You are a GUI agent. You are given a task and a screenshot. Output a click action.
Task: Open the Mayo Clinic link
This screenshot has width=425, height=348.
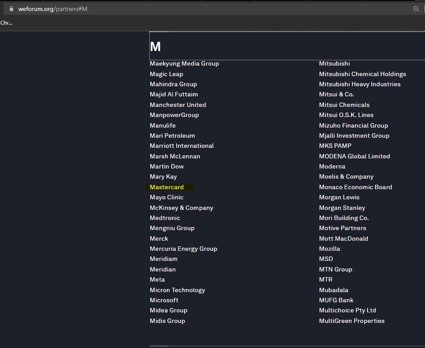coord(166,197)
